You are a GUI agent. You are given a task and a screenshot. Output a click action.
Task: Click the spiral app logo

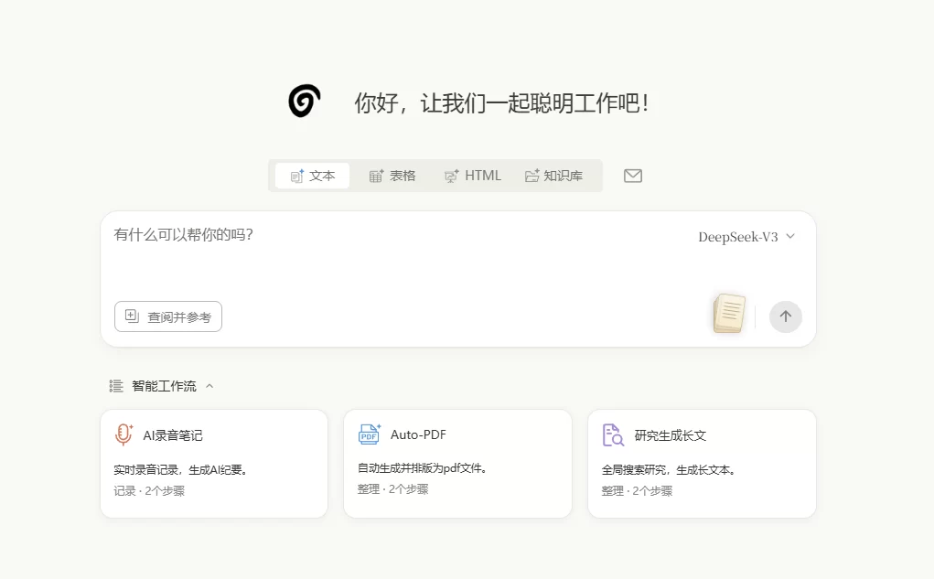[x=305, y=101]
